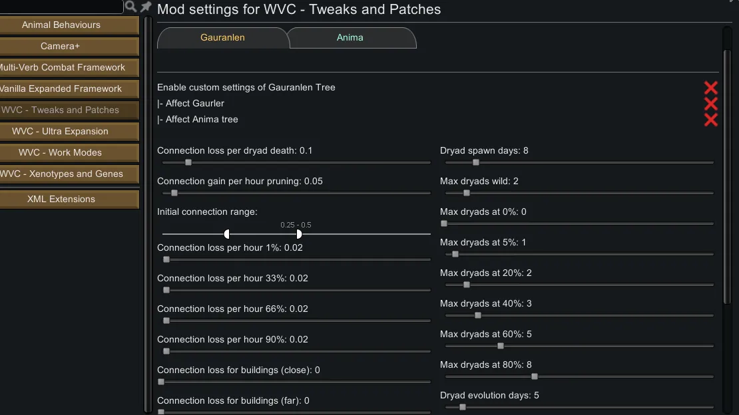Screen dimensions: 739x415
Task: Click the pin icon beside search
Action: (146, 7)
